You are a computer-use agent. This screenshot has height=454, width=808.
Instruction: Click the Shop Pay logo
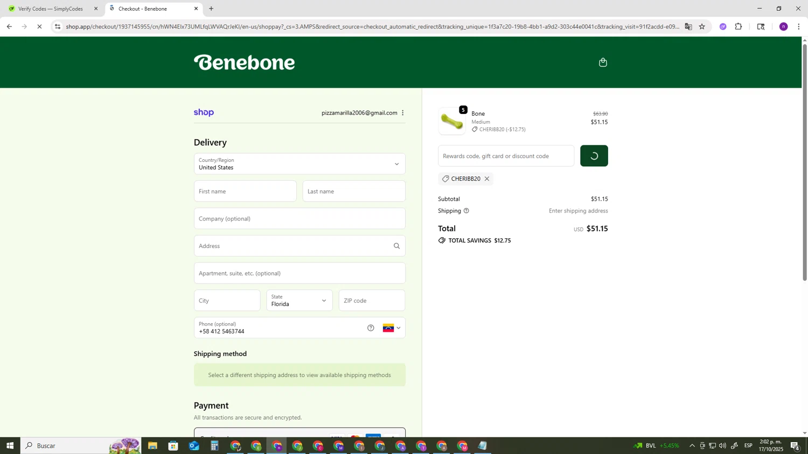[204, 112]
